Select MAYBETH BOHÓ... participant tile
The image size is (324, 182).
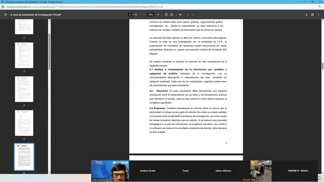pyautogui.click(x=299, y=171)
